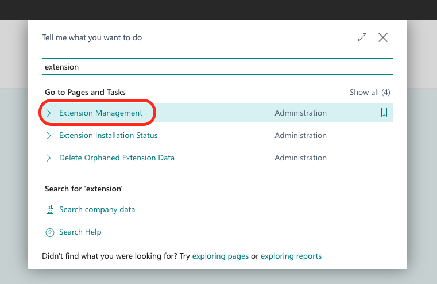Click the Search company data icon
The width and height of the screenshot is (437, 284).
pyautogui.click(x=49, y=210)
